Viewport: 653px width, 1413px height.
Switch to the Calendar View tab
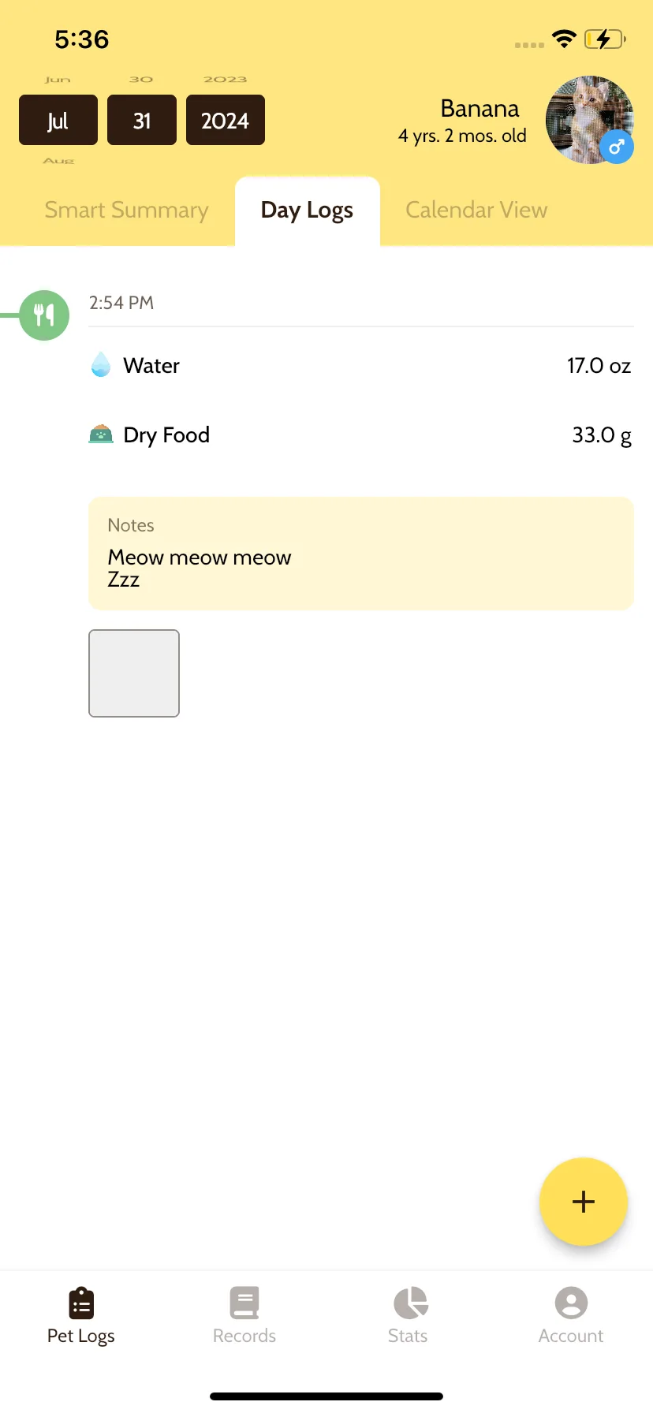click(x=476, y=210)
